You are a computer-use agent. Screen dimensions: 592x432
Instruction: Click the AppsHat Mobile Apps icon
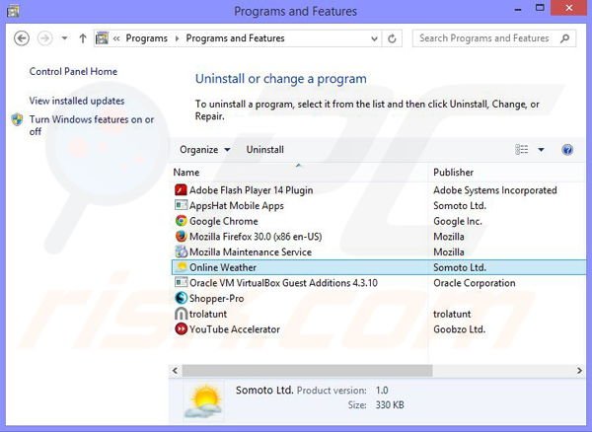[181, 205]
